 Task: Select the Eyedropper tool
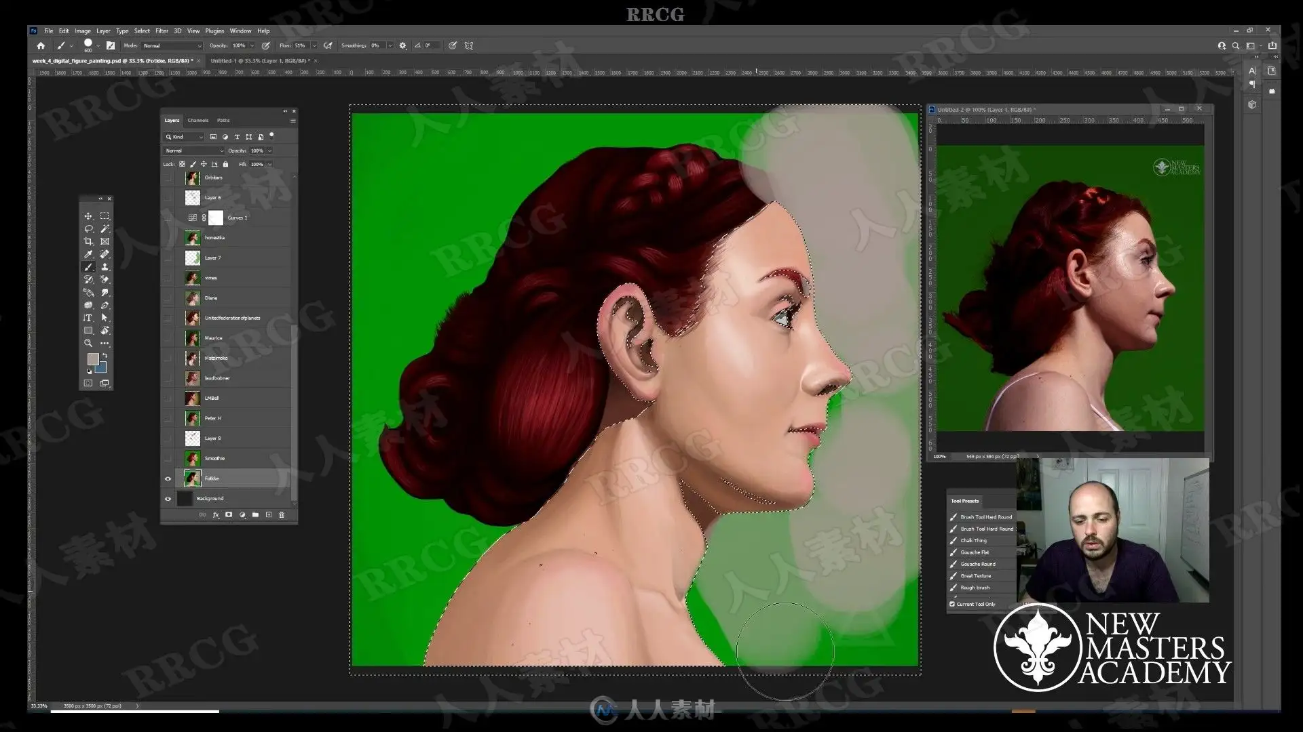(88, 254)
